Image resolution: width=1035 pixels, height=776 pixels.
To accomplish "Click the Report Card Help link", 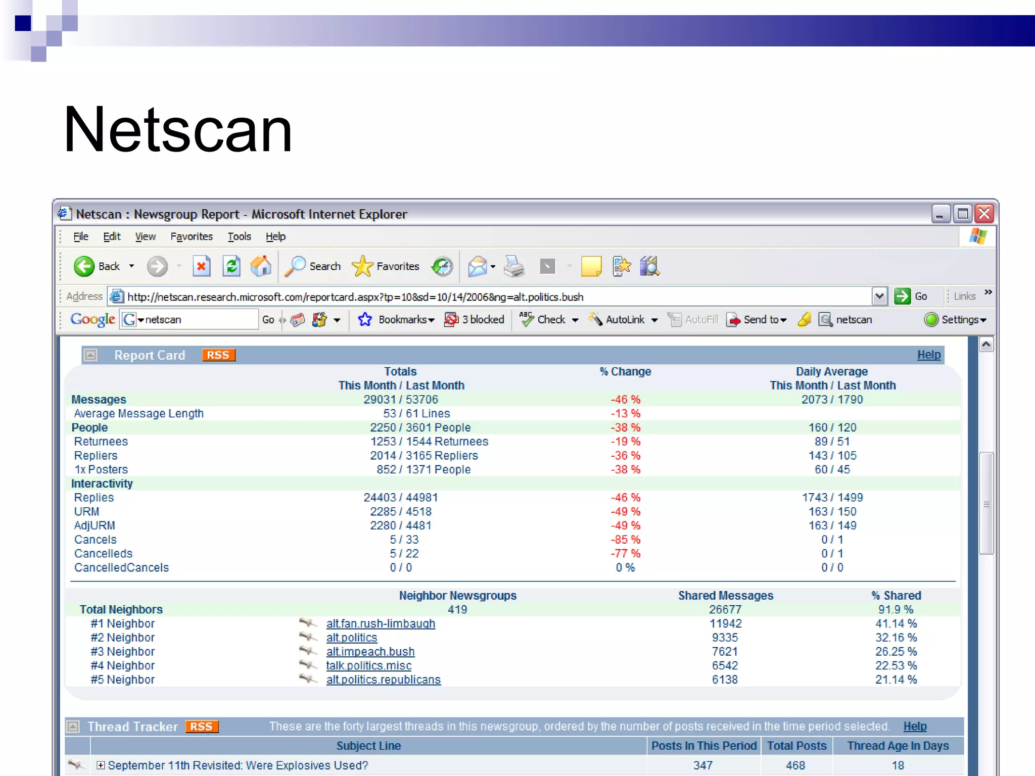I will pos(929,355).
